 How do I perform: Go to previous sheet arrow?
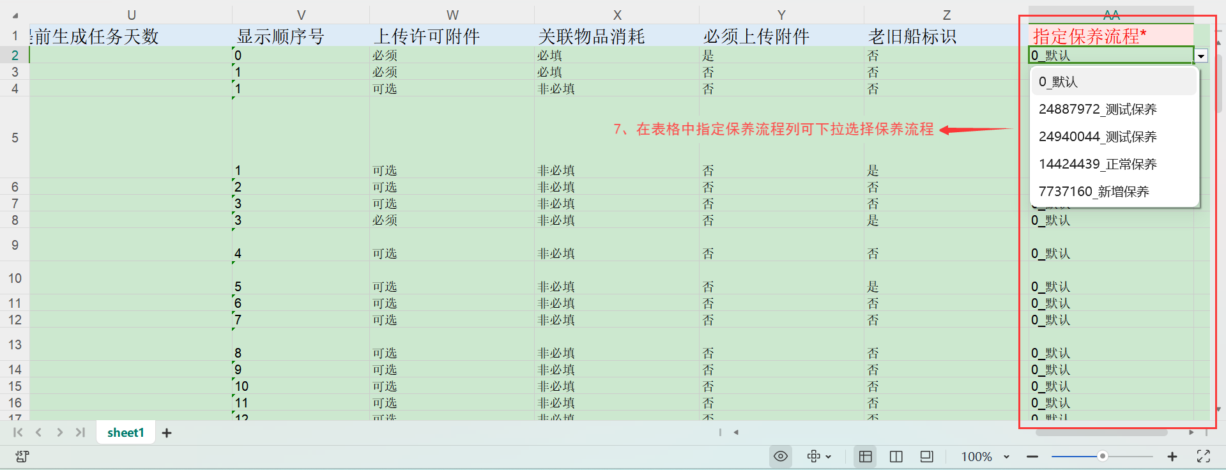click(x=38, y=432)
